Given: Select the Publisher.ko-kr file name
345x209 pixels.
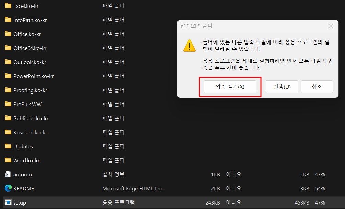Looking at the screenshot, I should (x=31, y=119).
